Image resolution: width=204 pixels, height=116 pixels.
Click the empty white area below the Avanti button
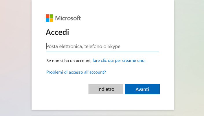(142, 102)
